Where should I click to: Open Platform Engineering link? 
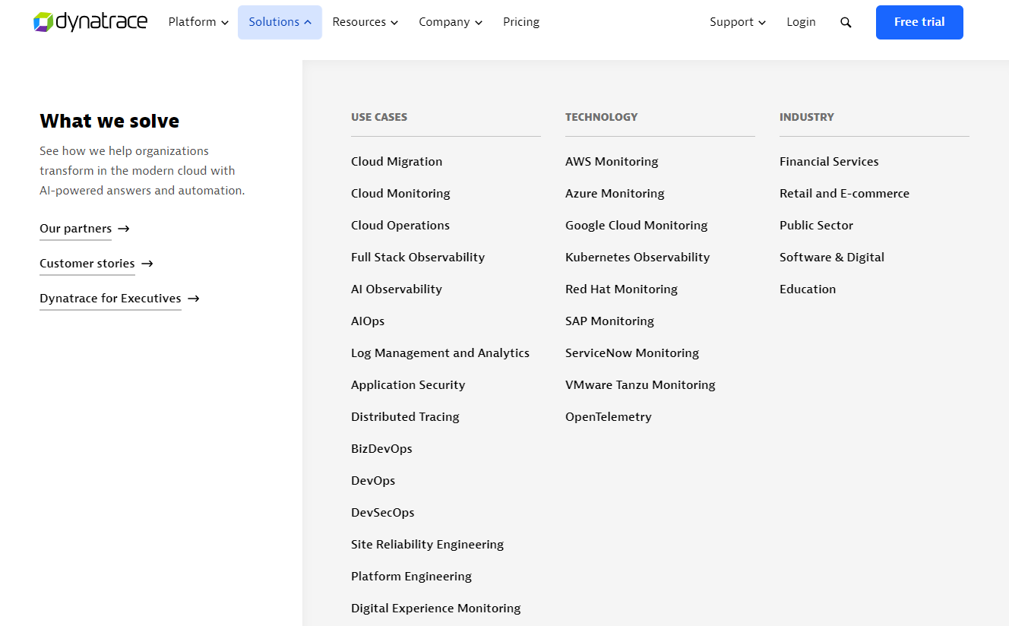click(411, 577)
